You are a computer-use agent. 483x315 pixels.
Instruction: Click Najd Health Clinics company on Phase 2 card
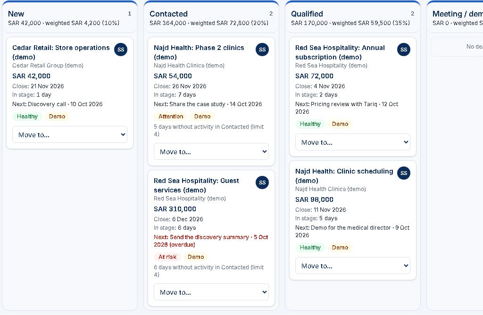tap(189, 65)
